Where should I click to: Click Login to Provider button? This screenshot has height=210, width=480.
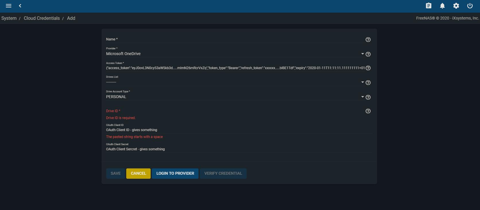(x=175, y=174)
